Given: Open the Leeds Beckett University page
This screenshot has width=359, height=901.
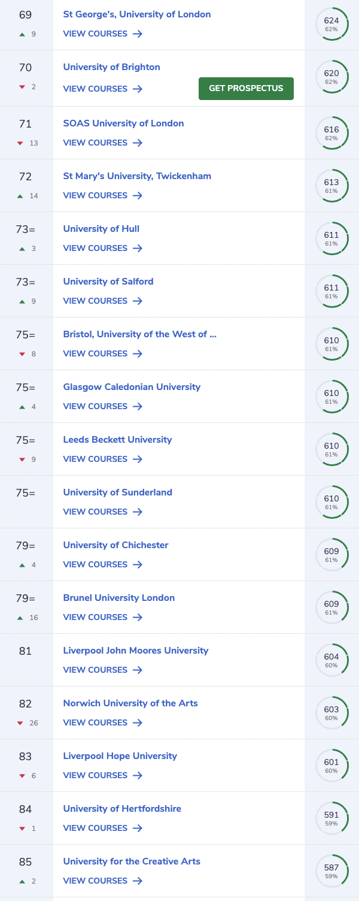Looking at the screenshot, I should coord(117,440).
